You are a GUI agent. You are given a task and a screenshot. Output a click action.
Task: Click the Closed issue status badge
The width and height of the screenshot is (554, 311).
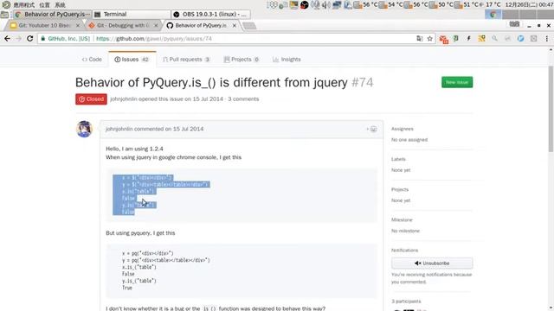(x=91, y=99)
